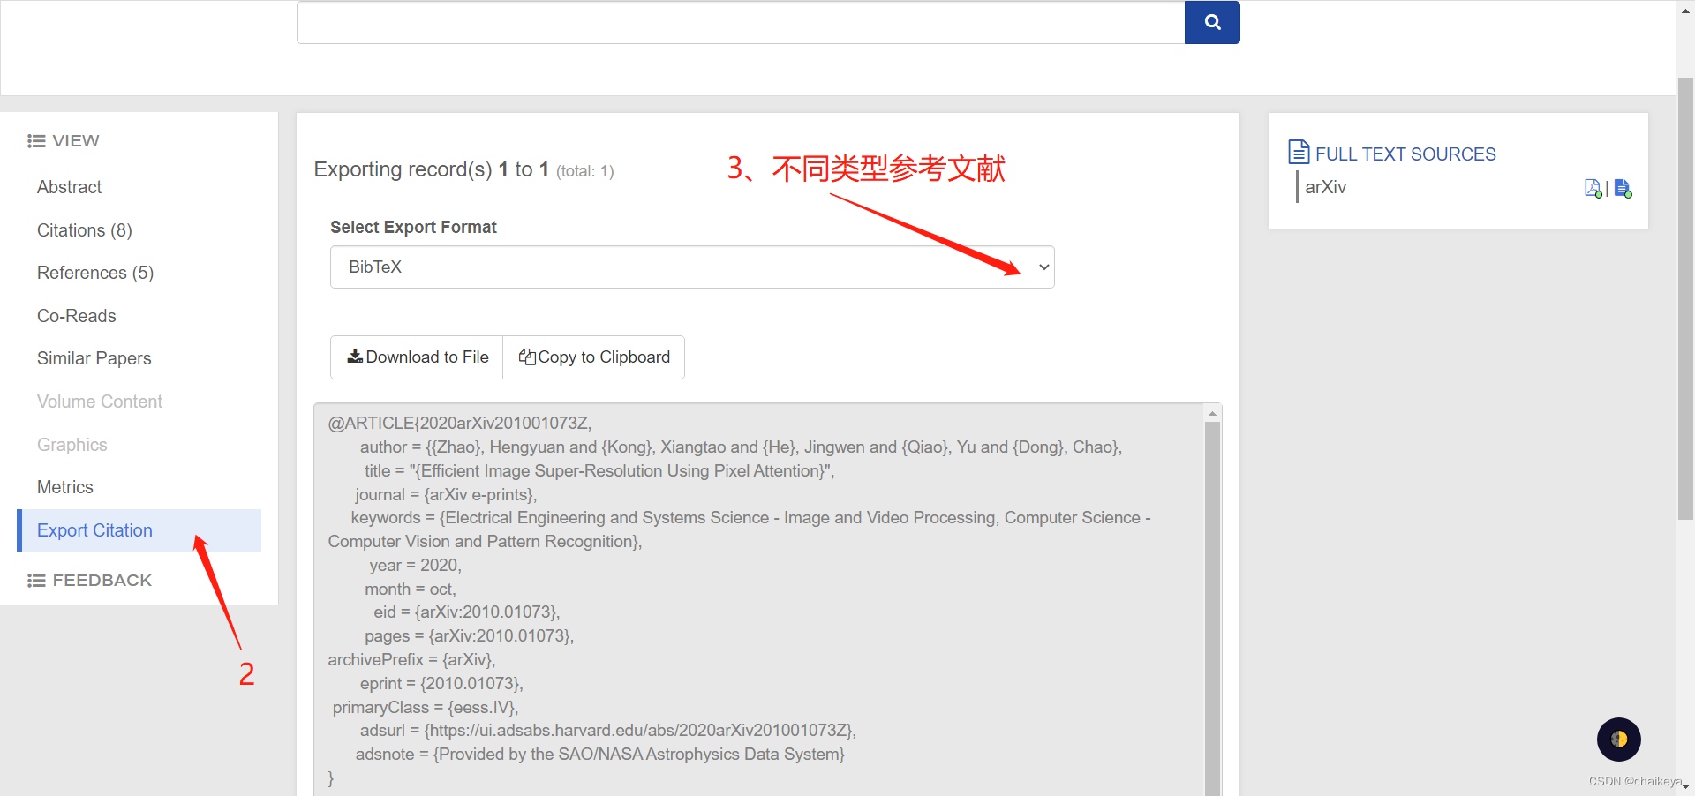The width and height of the screenshot is (1695, 796).
Task: Click the page vertical scrollbar
Action: click(1685, 298)
